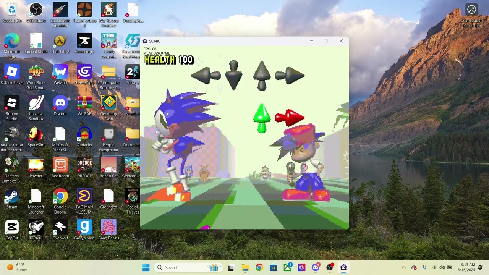Click the HEALTH 100 text in game
This screenshot has width=489, height=275.
(x=169, y=60)
